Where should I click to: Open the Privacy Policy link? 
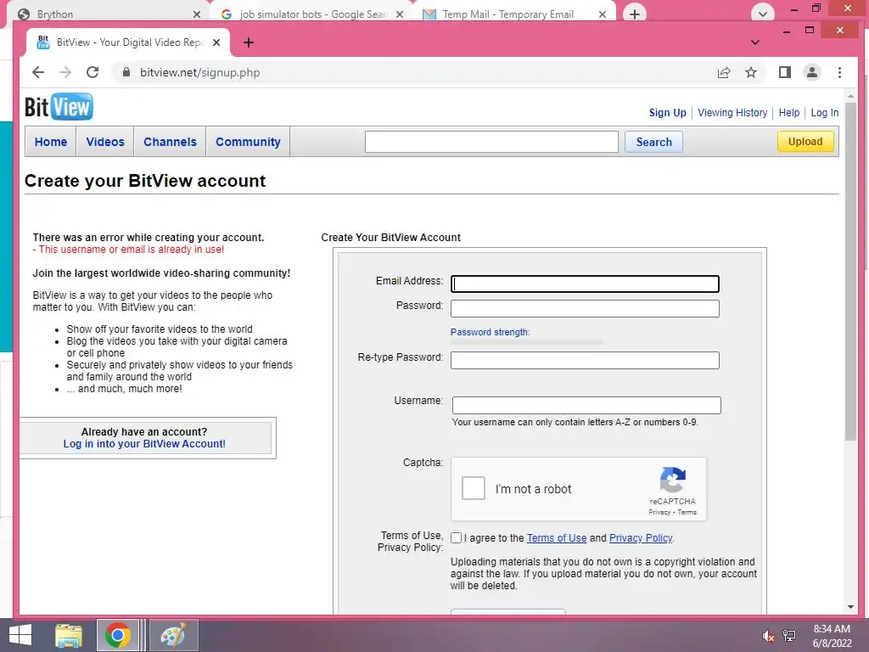(641, 537)
